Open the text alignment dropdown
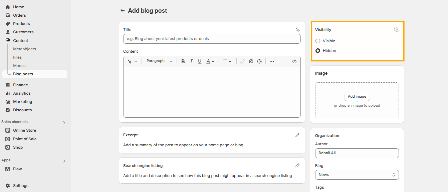Image resolution: width=448 pixels, height=192 pixels. tap(227, 61)
